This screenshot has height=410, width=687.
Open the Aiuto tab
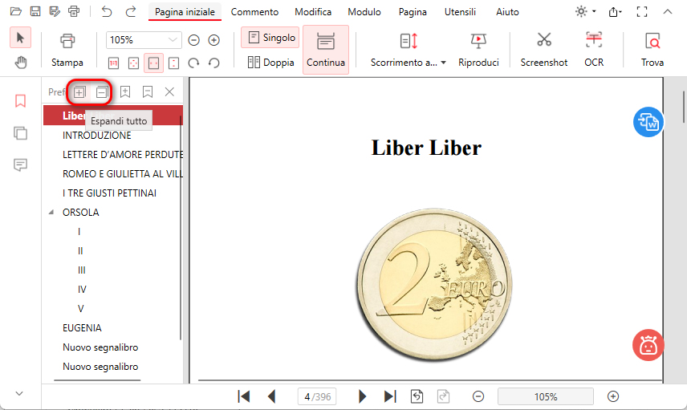[x=507, y=12]
